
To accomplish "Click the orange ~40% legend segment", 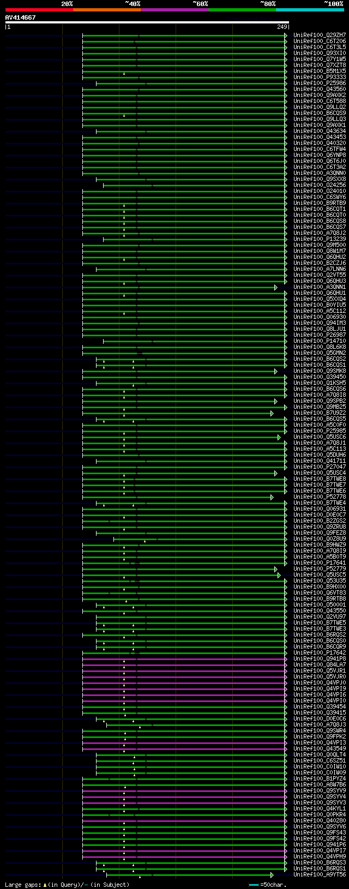I will tap(107, 10).
